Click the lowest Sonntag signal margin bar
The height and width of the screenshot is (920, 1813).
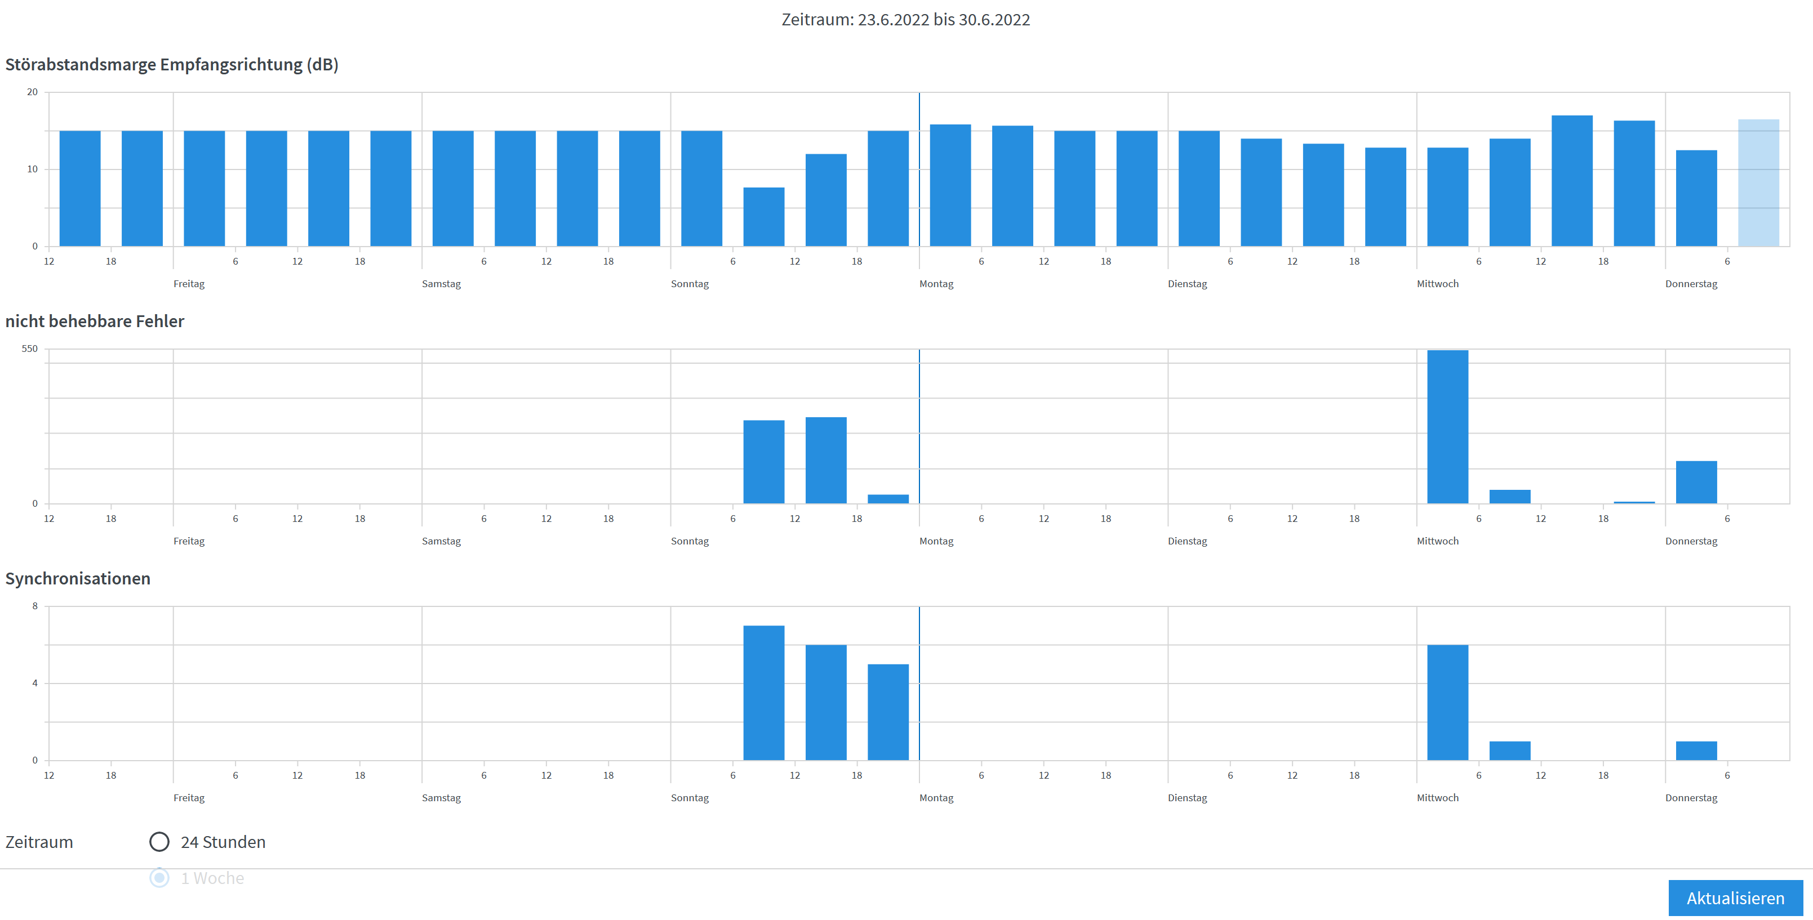(x=763, y=217)
